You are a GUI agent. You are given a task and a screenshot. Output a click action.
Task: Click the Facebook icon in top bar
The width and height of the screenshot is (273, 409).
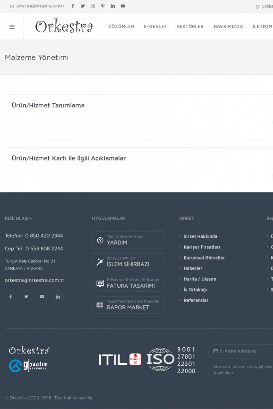pos(73,6)
